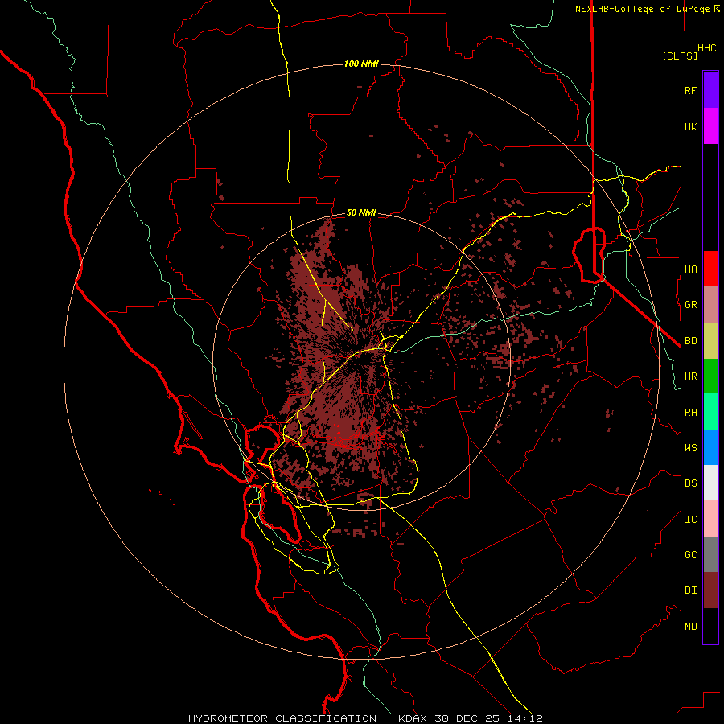Click the RA light green legend swatch
This screenshot has height=724, width=724.
(x=710, y=412)
